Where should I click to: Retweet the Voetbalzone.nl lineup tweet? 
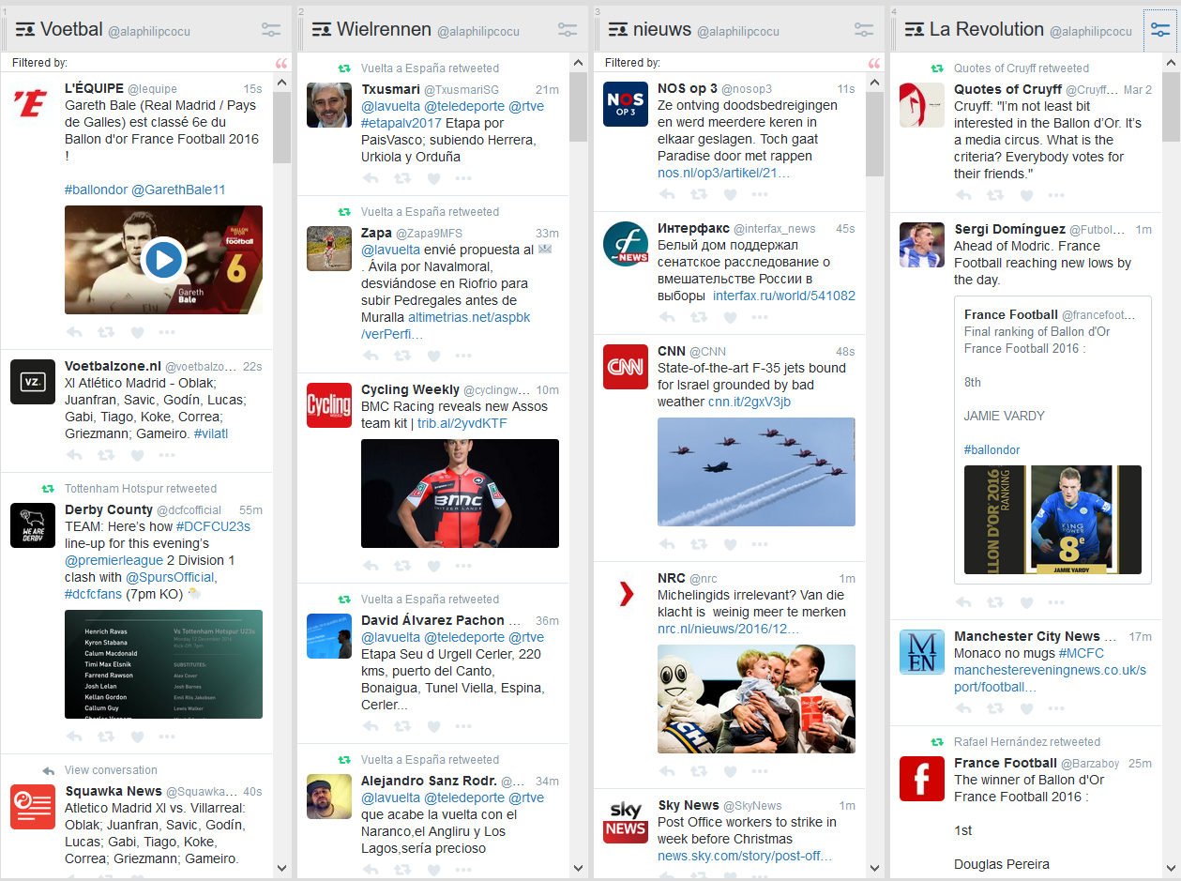[x=106, y=455]
